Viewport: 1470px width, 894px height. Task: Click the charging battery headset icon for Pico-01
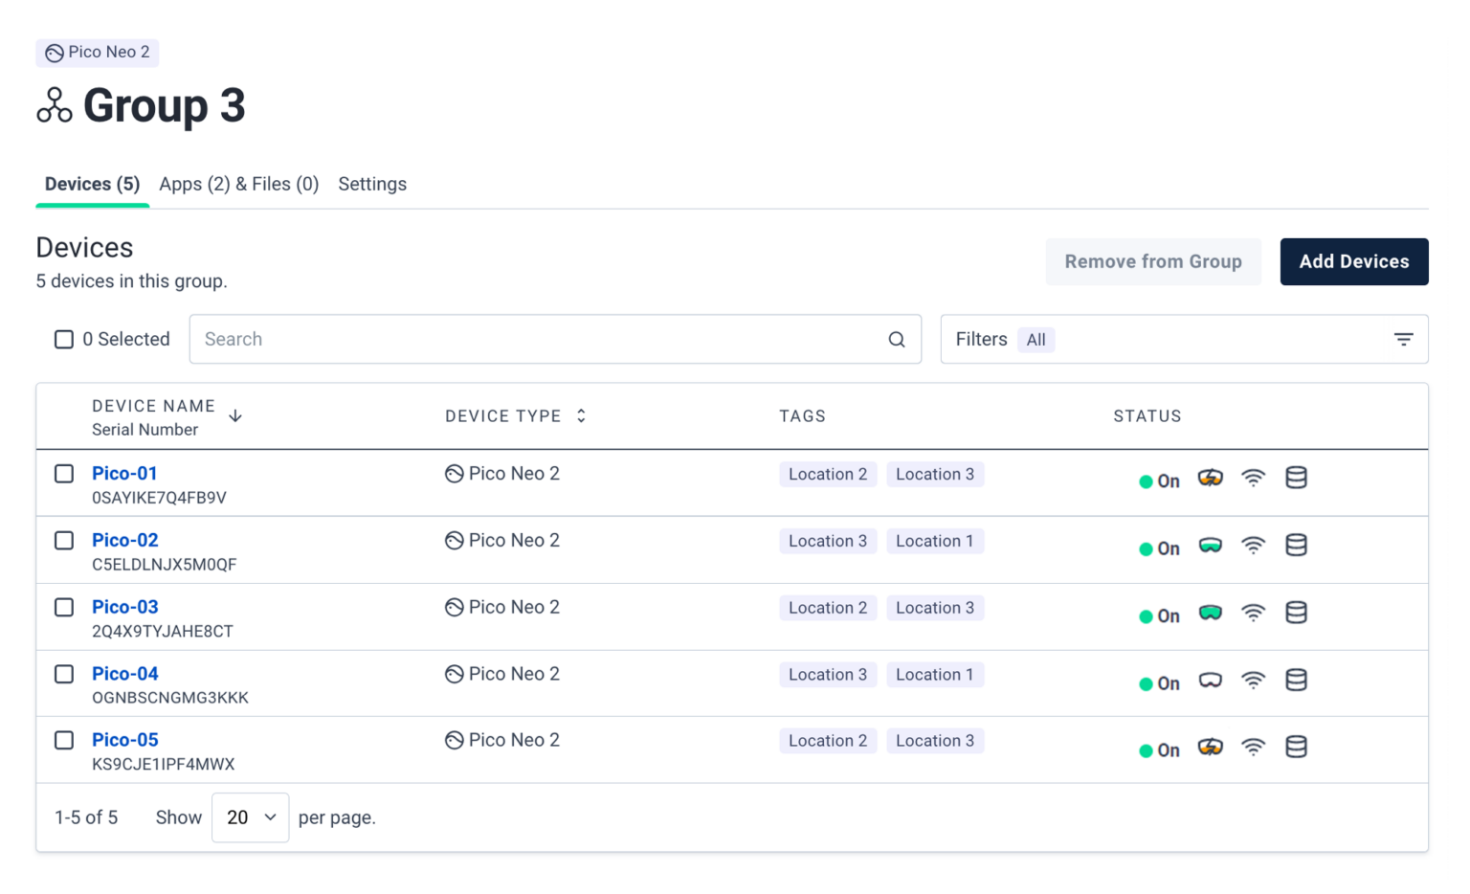tap(1210, 478)
